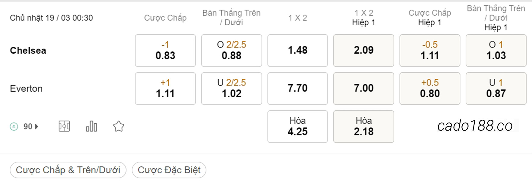Select the Cược Chấp & Trên/Dưới tab

pyautogui.click(x=68, y=170)
